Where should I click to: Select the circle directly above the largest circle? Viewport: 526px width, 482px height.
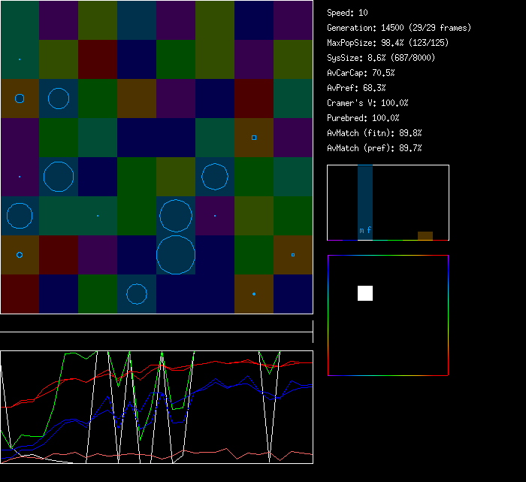(176, 216)
